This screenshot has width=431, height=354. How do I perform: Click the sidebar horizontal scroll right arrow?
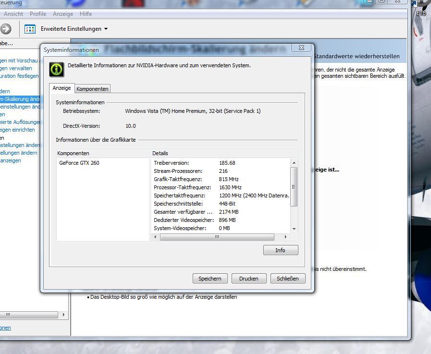(63, 315)
